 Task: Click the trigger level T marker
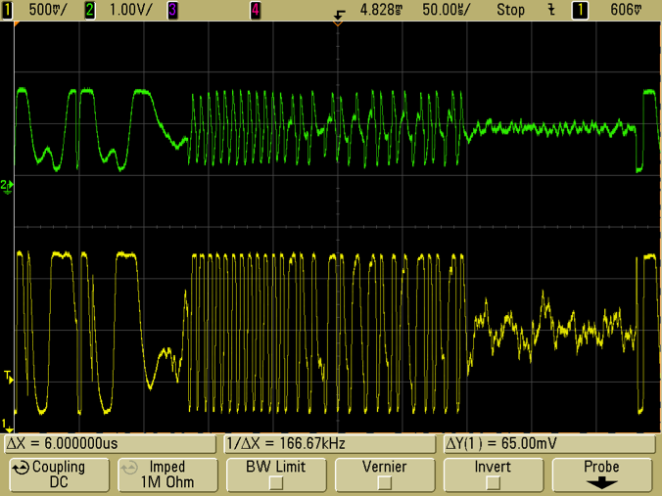point(7,377)
